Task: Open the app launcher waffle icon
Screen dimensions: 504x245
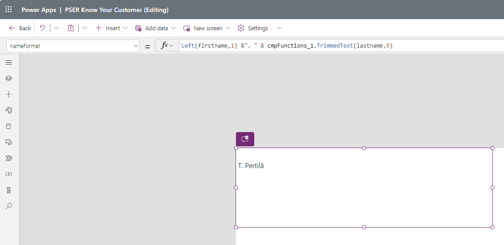Action: pyautogui.click(x=8, y=9)
